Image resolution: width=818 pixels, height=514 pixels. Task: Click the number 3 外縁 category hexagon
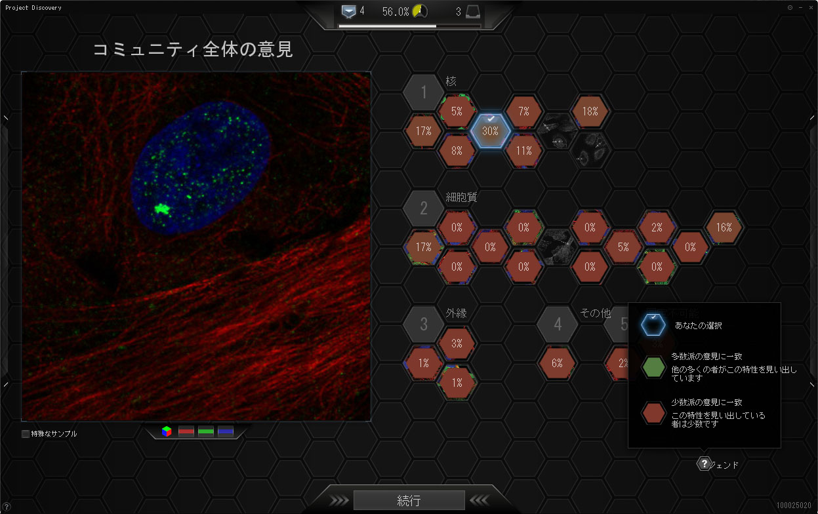(x=424, y=324)
